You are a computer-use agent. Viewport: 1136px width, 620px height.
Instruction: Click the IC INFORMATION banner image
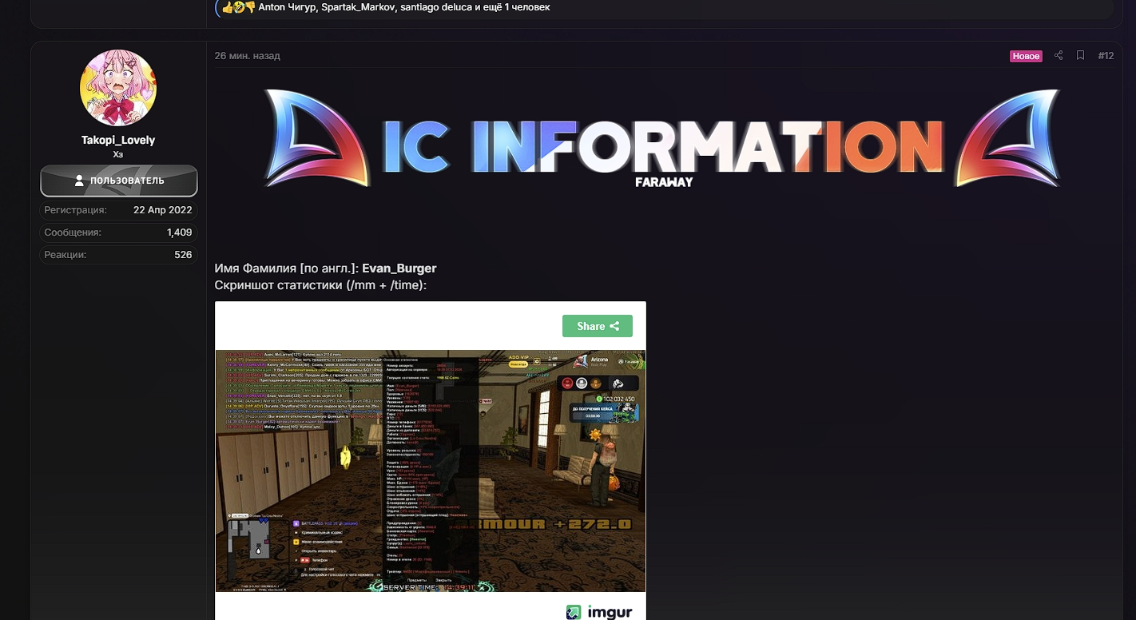tap(661, 138)
